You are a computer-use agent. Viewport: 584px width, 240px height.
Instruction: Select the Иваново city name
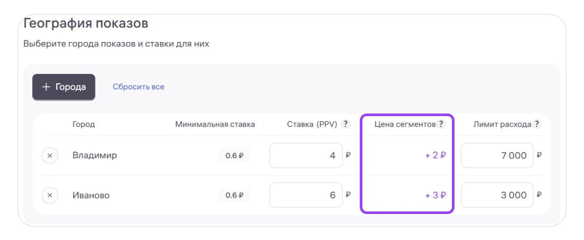pyautogui.click(x=91, y=195)
